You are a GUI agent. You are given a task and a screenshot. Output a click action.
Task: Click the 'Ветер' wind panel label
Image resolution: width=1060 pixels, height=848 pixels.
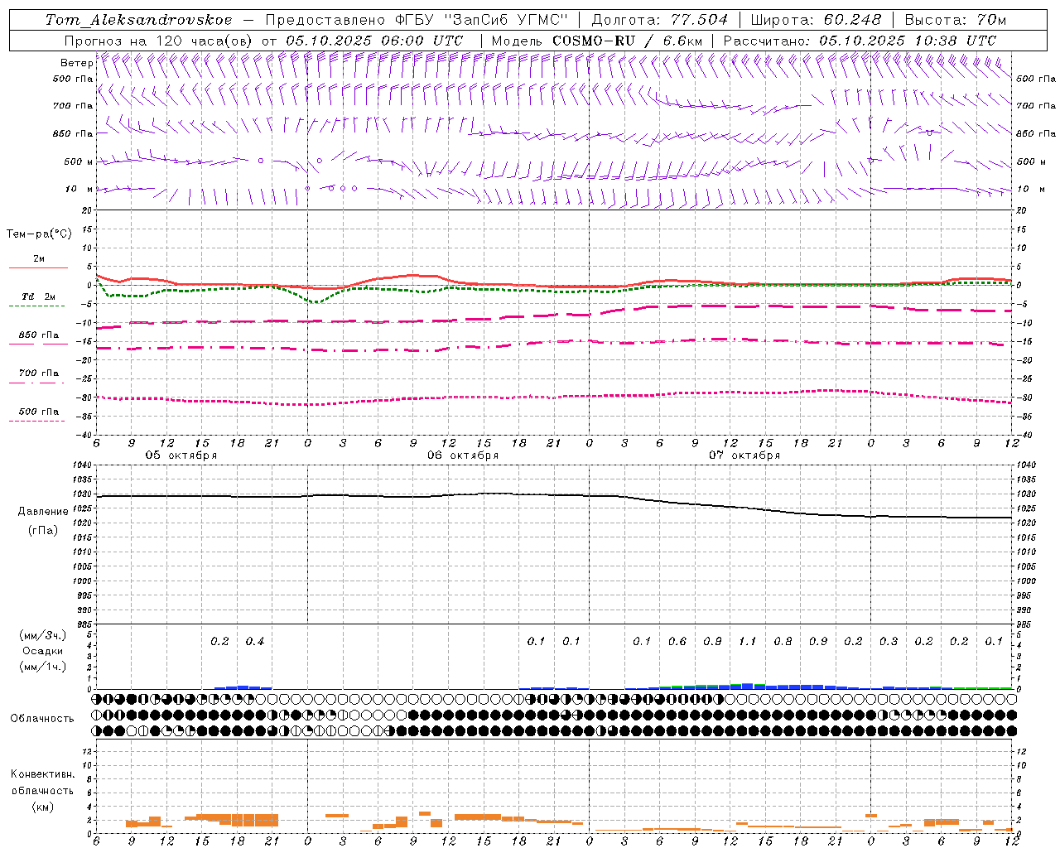click(x=76, y=63)
